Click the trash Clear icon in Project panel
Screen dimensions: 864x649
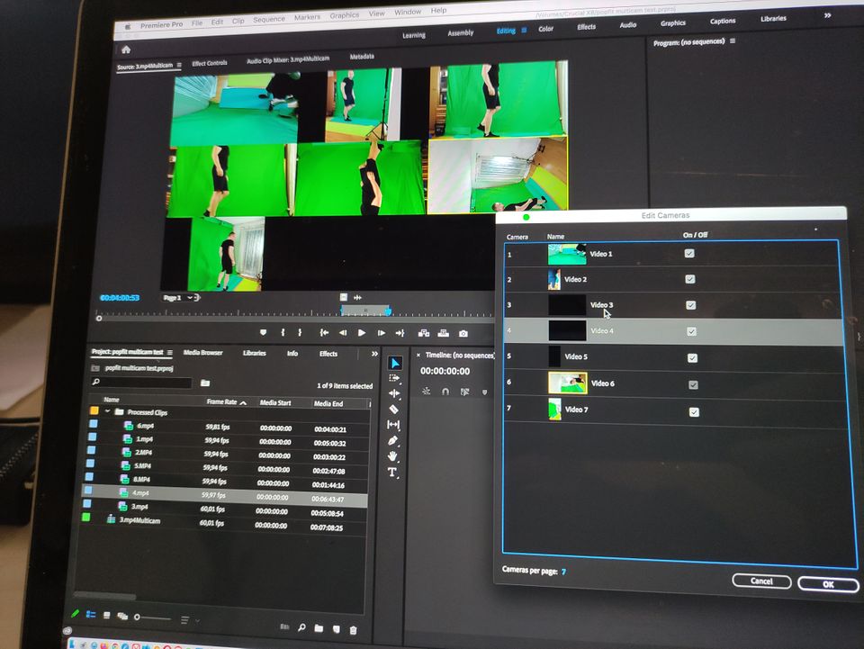(x=354, y=629)
